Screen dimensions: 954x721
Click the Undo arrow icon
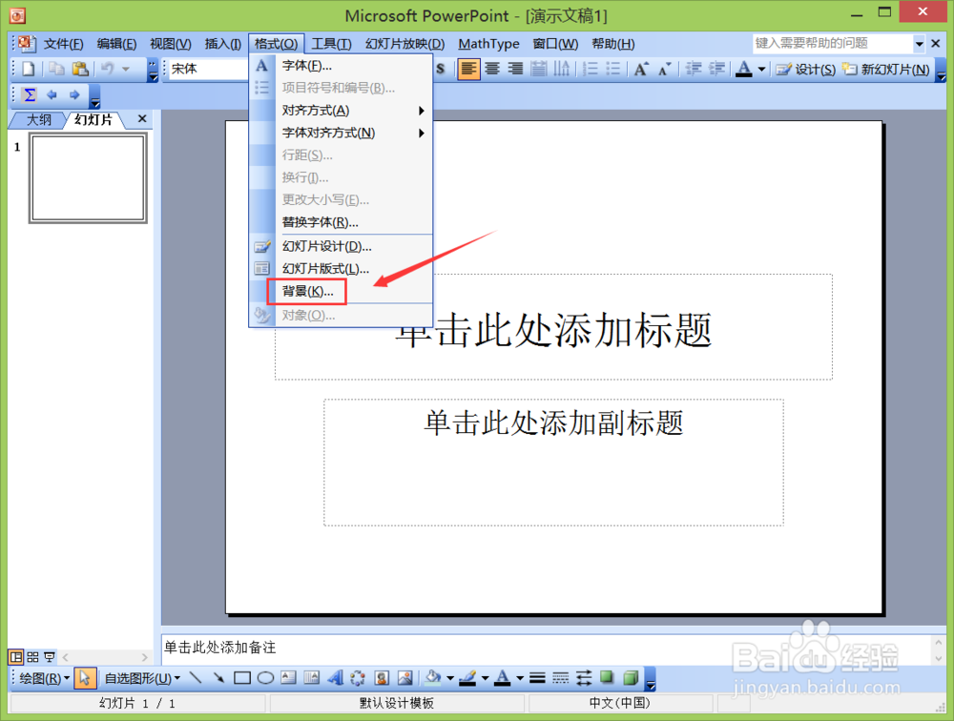pos(108,69)
